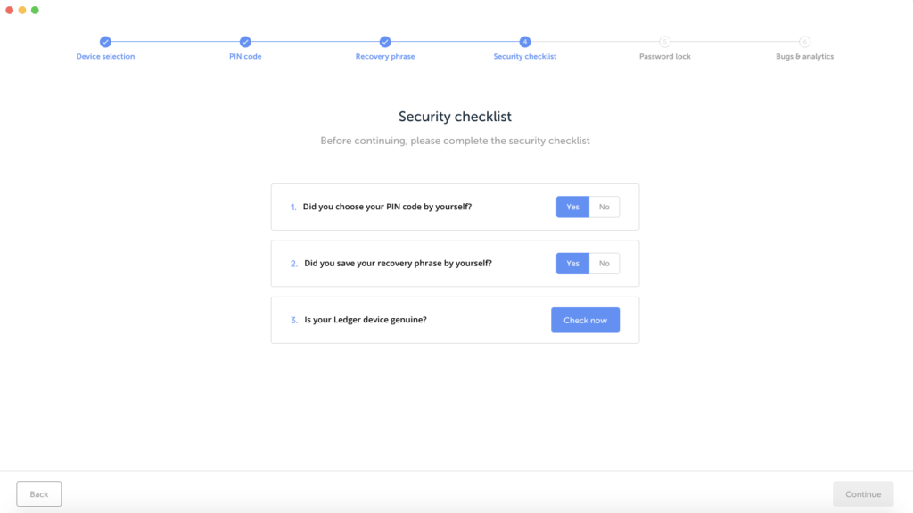
Task: Select No for saving recovery phrase yourself
Action: (x=605, y=264)
